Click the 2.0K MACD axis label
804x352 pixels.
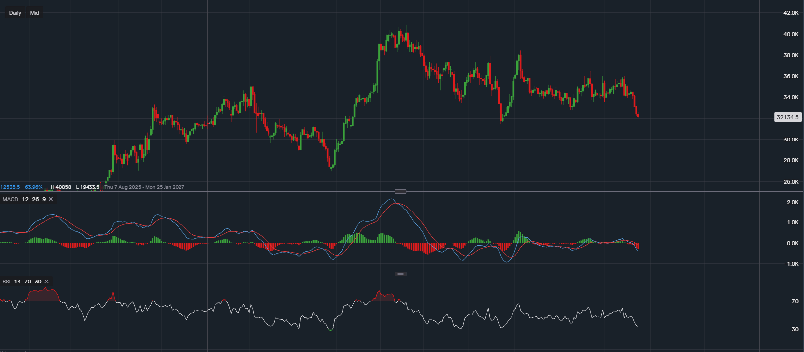point(793,202)
